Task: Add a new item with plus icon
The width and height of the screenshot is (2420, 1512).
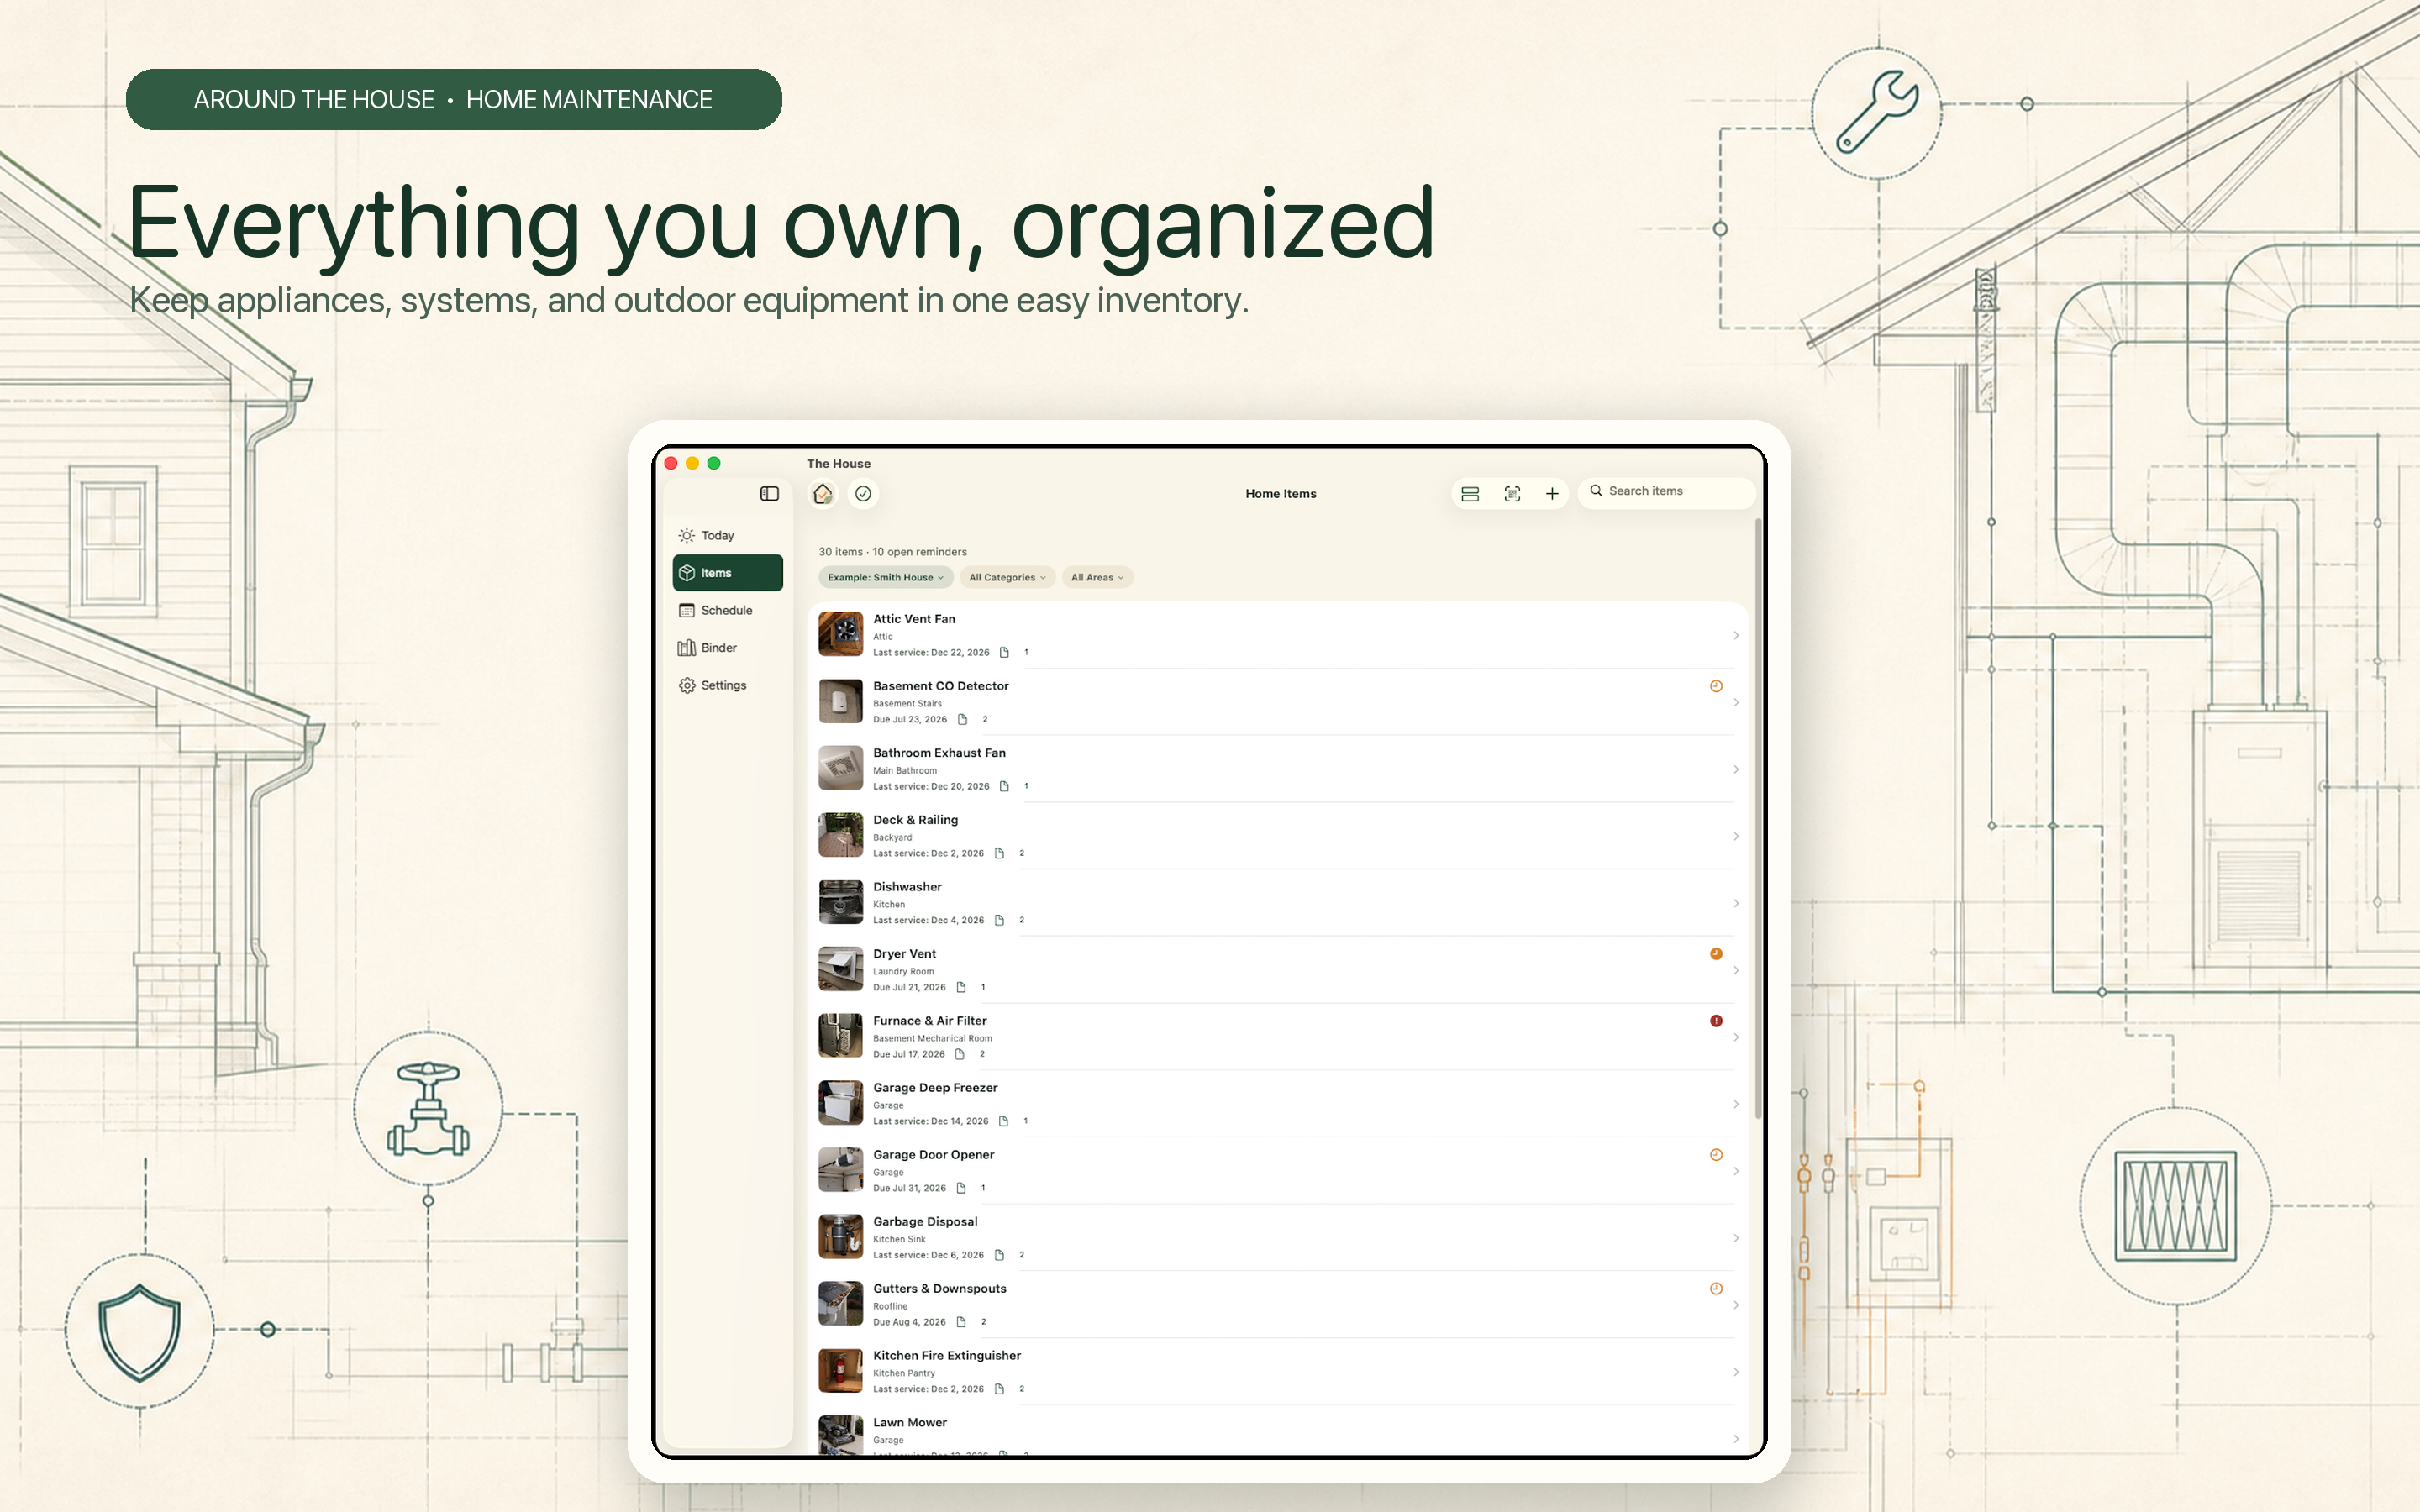Action: click(1552, 494)
